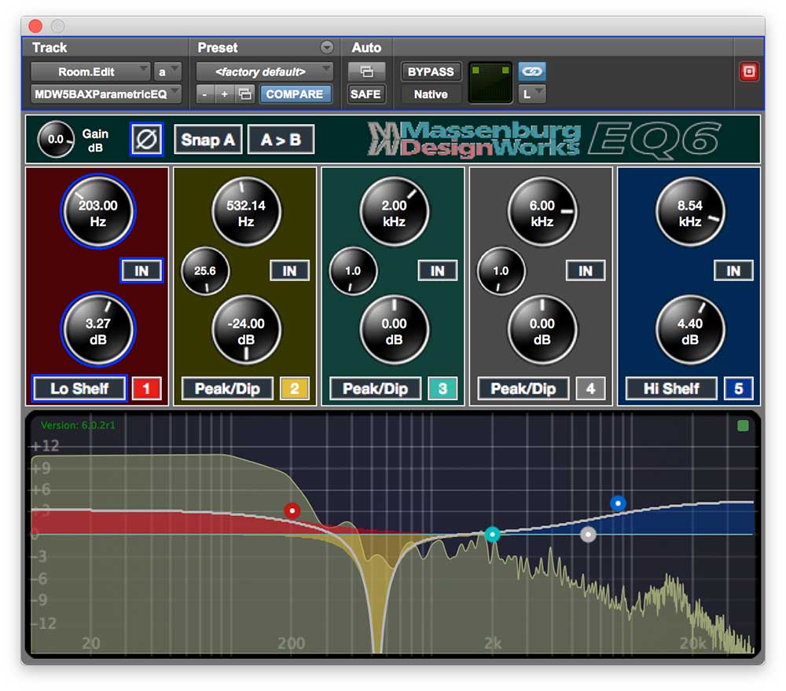
Task: Disable band 3 with its IN button
Action: [x=438, y=271]
